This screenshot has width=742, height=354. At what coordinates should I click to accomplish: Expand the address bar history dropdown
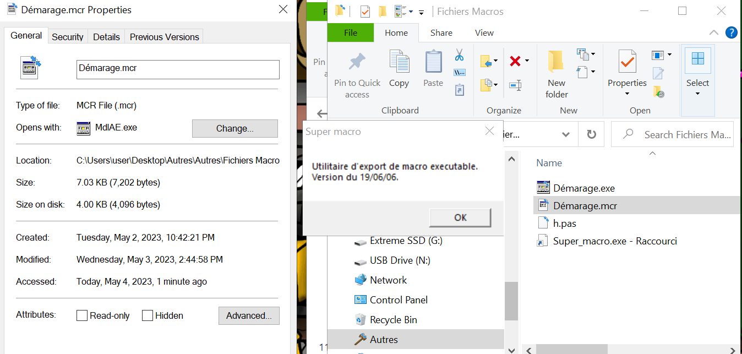tap(565, 134)
